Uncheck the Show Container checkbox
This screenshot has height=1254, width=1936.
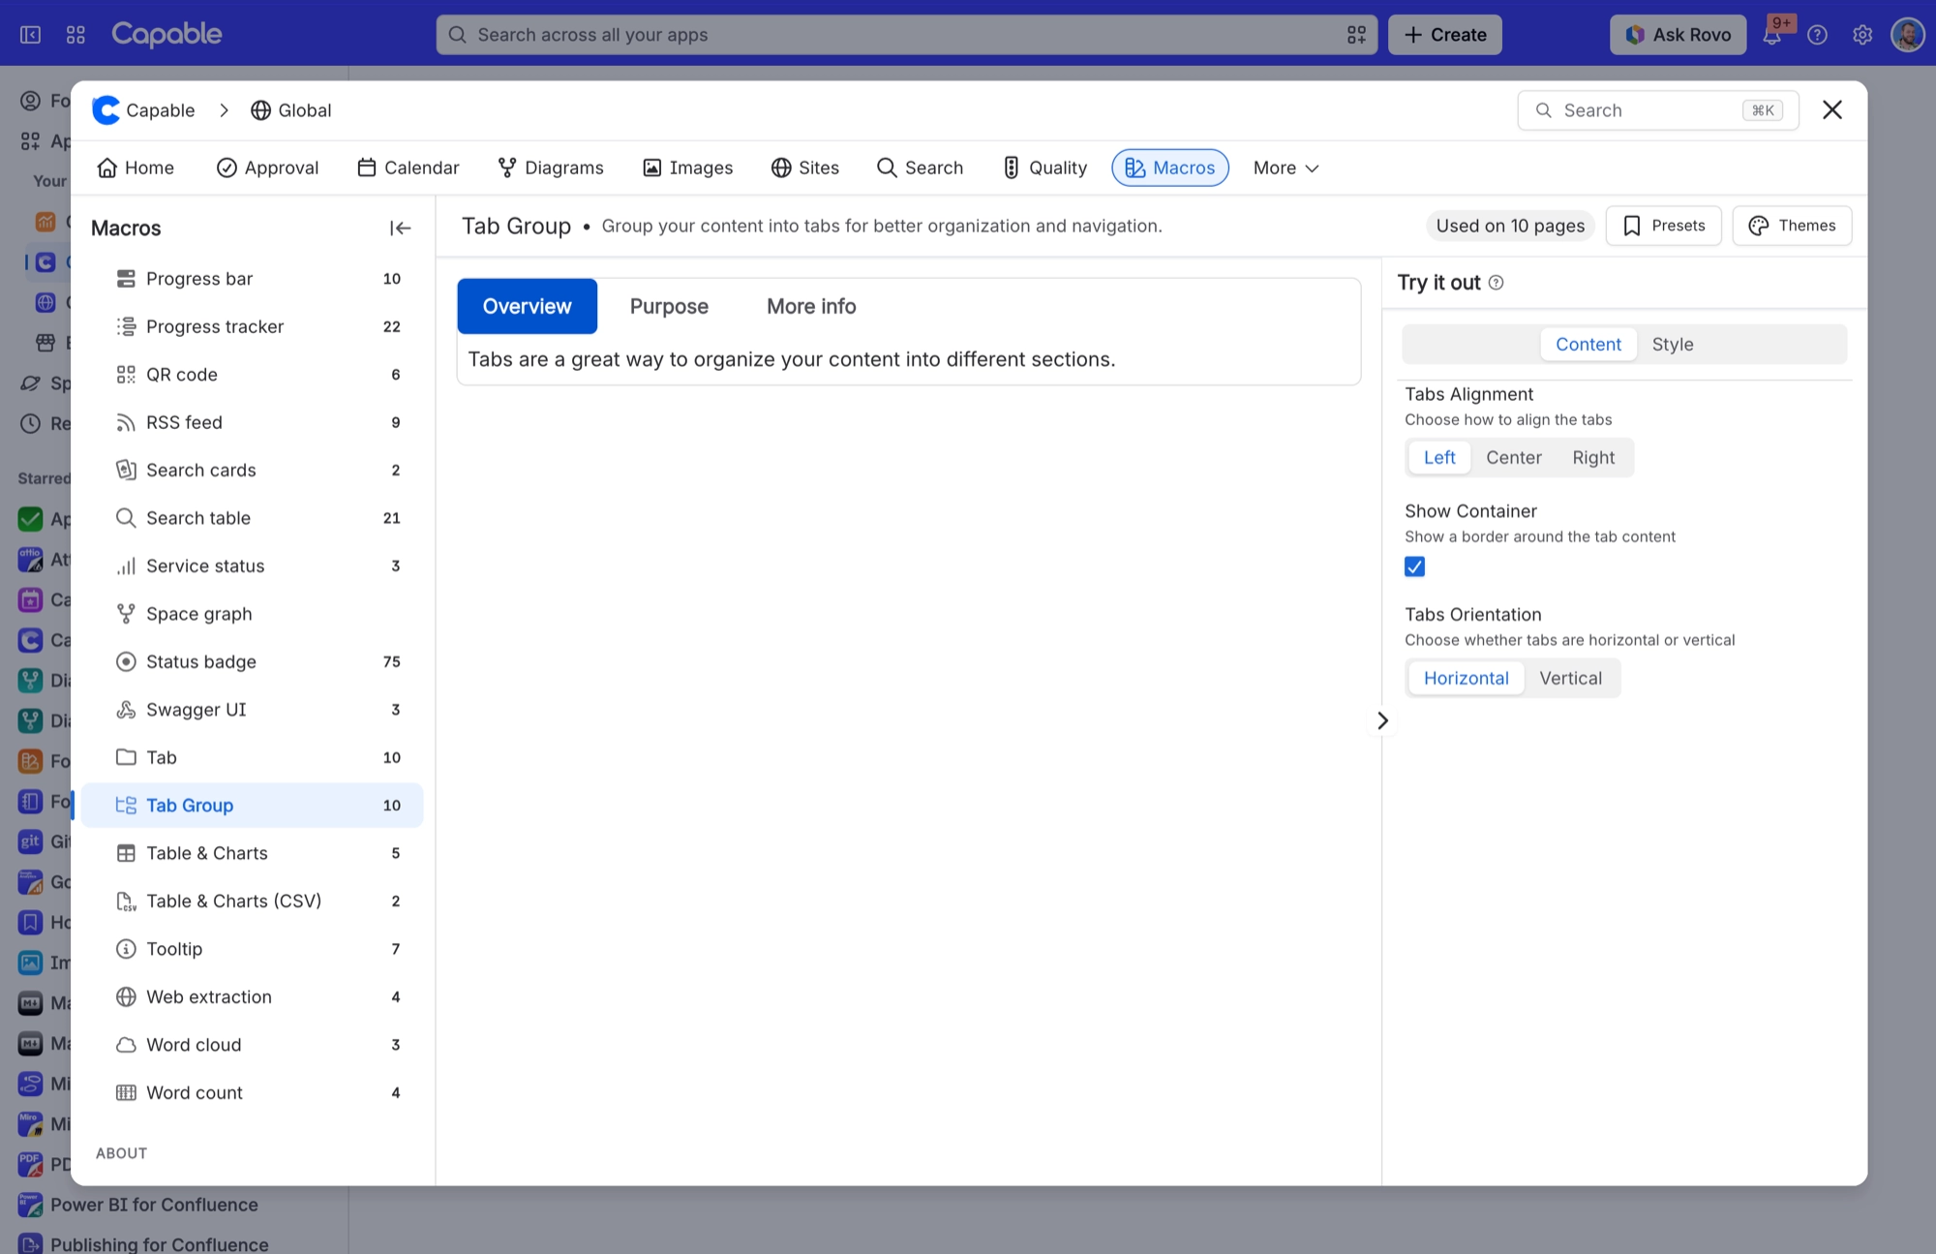[1414, 566]
